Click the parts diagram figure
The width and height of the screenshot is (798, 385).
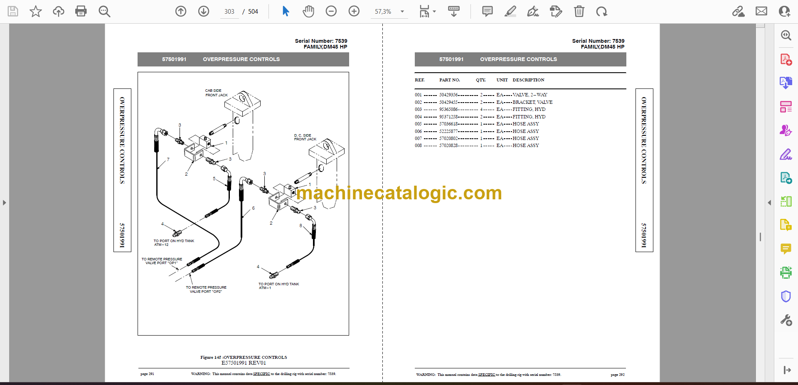[x=243, y=204]
